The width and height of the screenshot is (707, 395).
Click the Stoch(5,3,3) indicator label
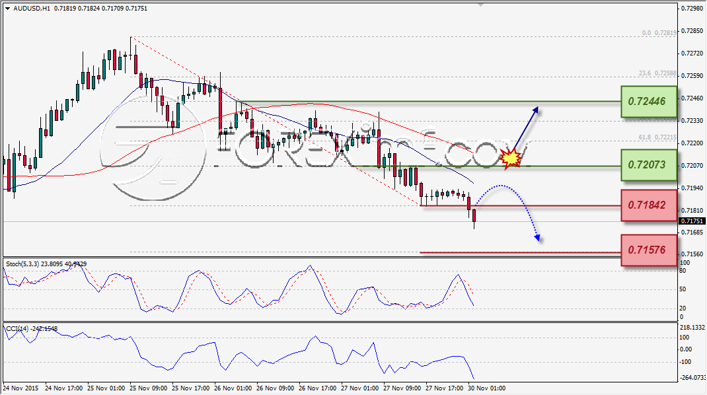46,264
